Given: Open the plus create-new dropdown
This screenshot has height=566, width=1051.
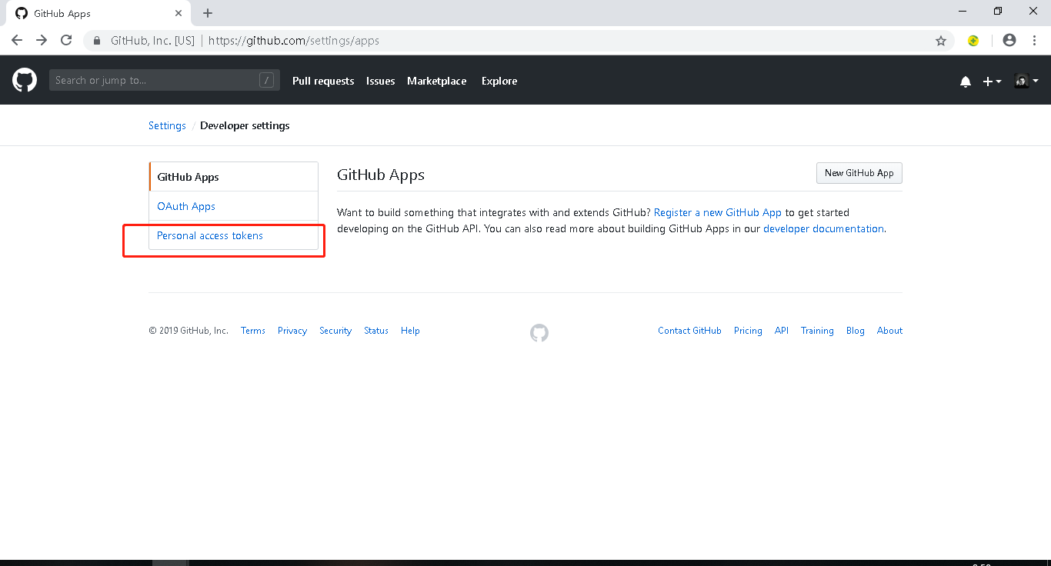Looking at the screenshot, I should click(992, 82).
